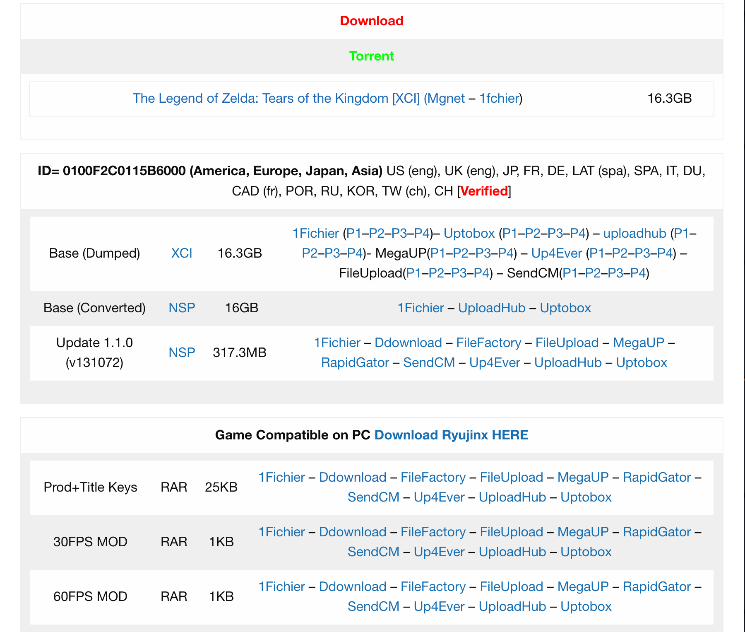The image size is (745, 632).
Task: Open SendCM link in Update 1.1.0 row
Action: click(429, 362)
